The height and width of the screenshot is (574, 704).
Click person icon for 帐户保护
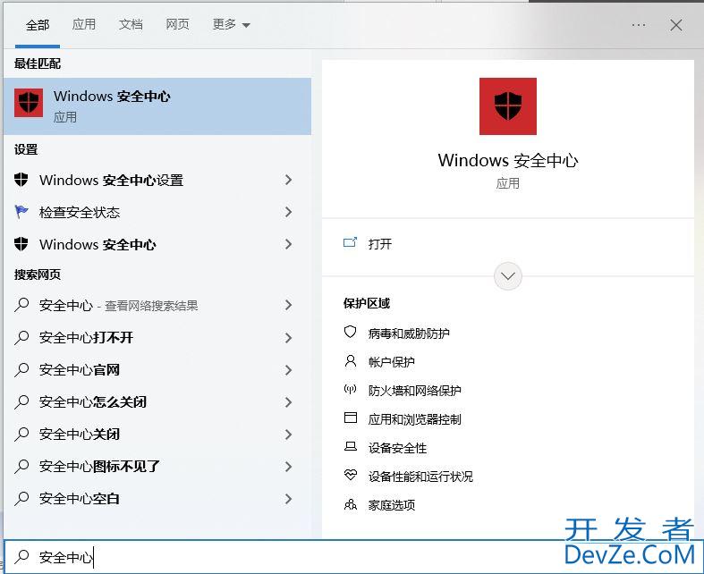coord(350,361)
